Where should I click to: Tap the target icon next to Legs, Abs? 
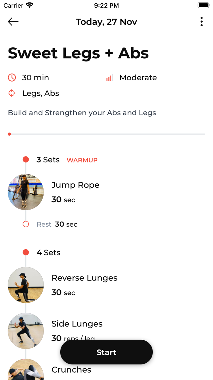(x=12, y=93)
